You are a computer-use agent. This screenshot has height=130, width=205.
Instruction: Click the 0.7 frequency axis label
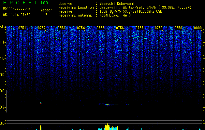[x=3, y=107]
